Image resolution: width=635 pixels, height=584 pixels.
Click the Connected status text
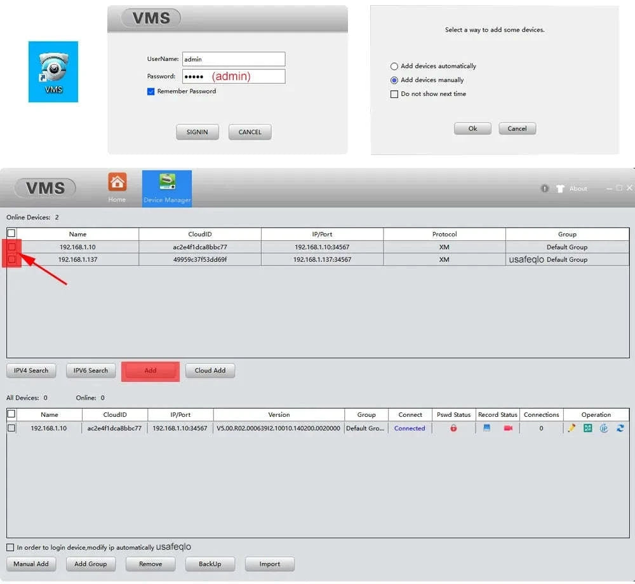[410, 428]
